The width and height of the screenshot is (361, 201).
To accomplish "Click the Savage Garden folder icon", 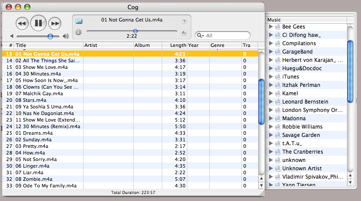I will (278, 135).
